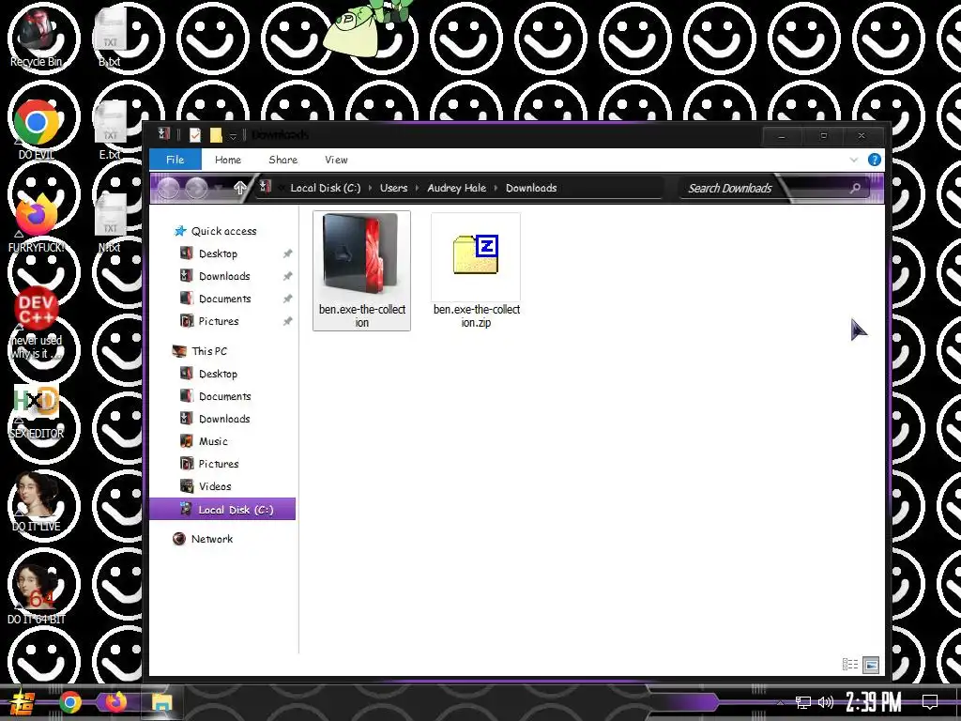The height and width of the screenshot is (721, 961).
Task: Unpin Downloads from Quick access
Action: (x=287, y=277)
